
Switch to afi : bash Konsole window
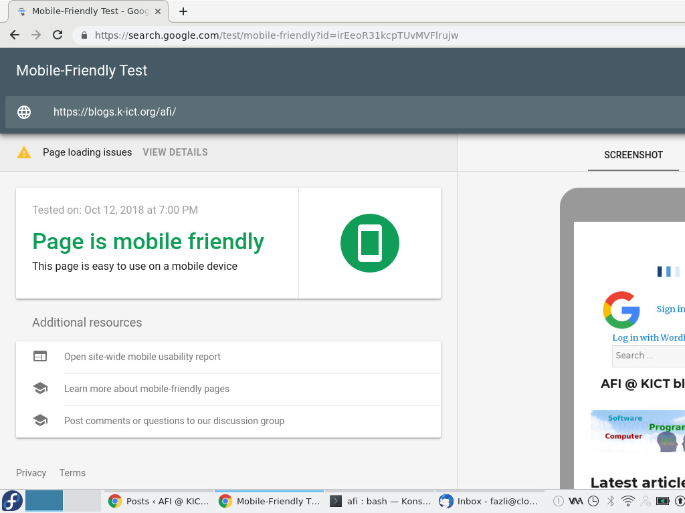point(380,501)
